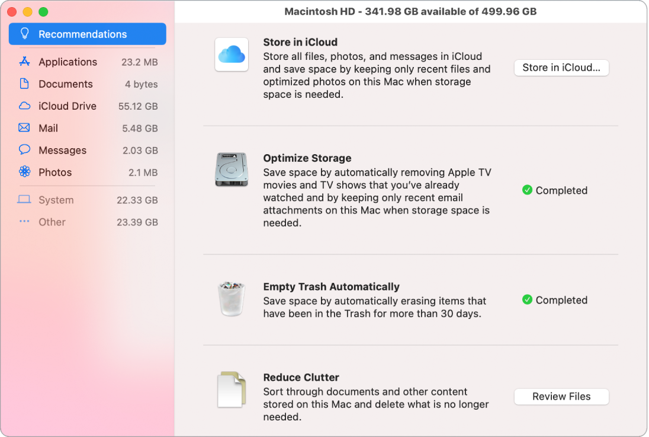Click the green checkmark beside Empty Trash Automatically

pyautogui.click(x=527, y=300)
